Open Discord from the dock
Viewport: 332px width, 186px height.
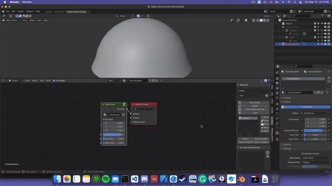point(144,179)
